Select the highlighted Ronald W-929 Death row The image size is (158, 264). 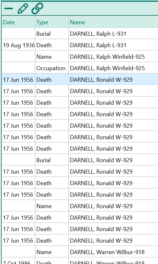pos(80,79)
